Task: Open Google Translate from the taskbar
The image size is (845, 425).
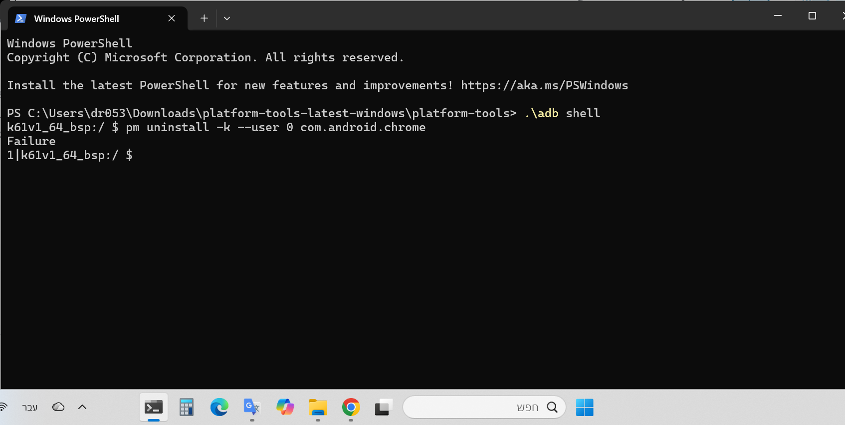Action: point(252,408)
